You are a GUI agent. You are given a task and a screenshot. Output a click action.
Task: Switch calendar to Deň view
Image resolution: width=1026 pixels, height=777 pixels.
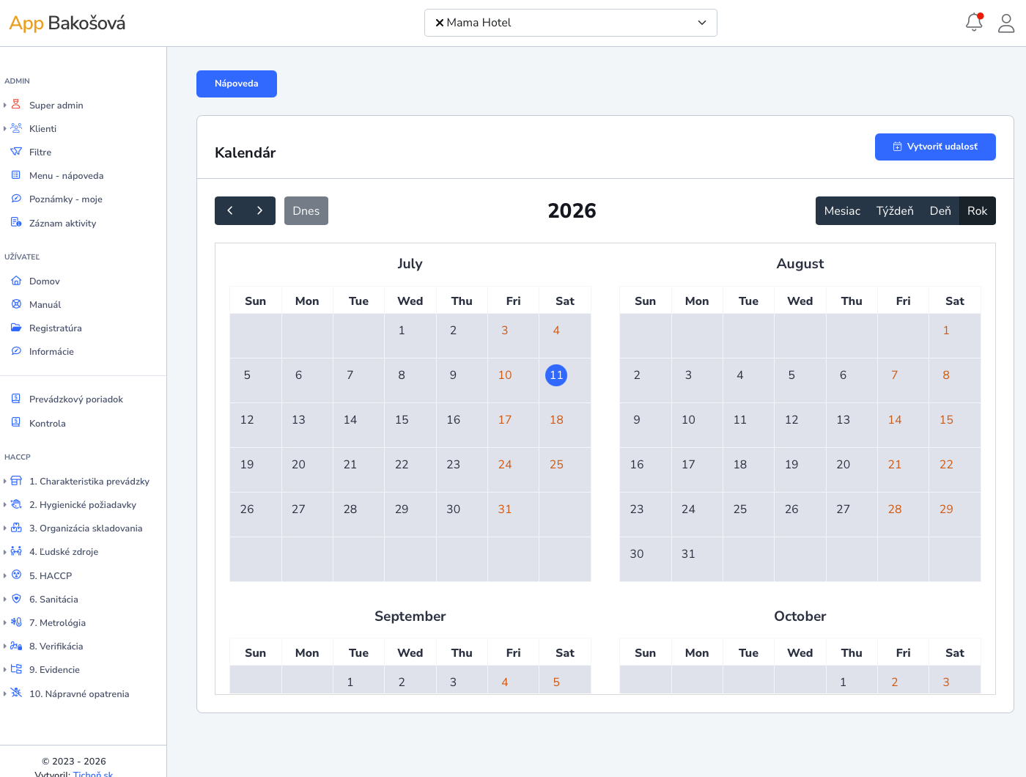[x=940, y=211]
